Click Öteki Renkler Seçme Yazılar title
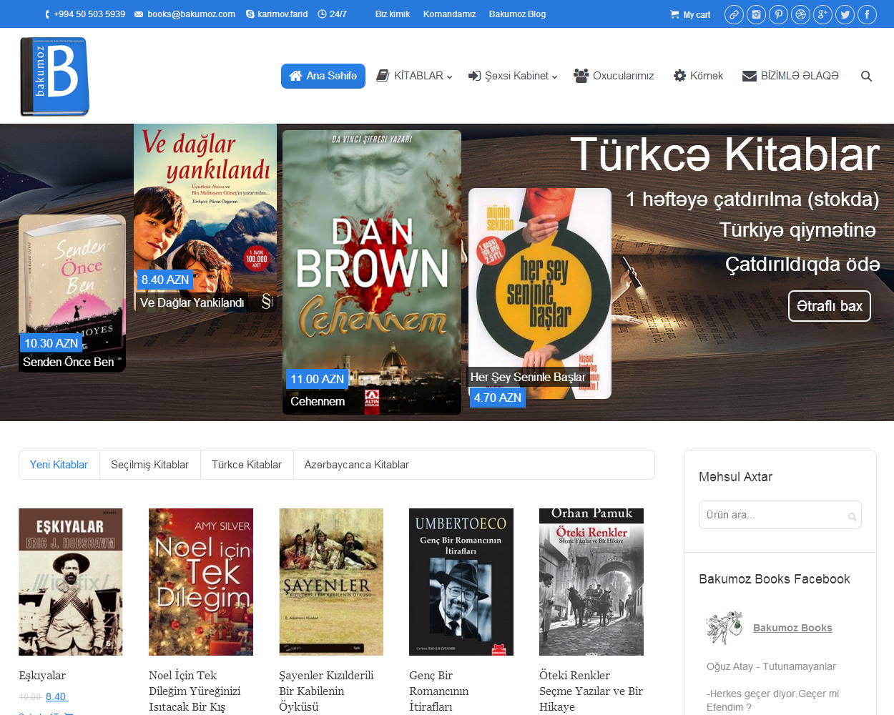 (591, 691)
